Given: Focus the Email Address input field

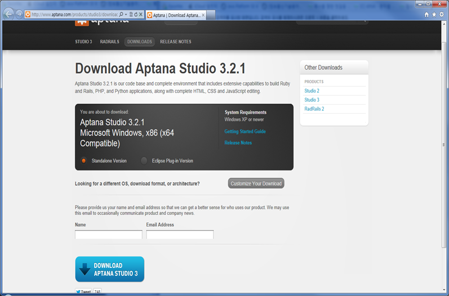Looking at the screenshot, I should (180, 235).
